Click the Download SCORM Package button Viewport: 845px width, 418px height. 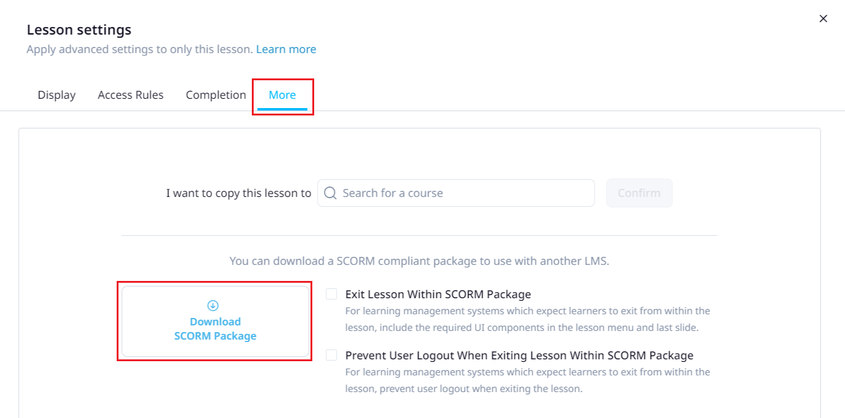215,321
